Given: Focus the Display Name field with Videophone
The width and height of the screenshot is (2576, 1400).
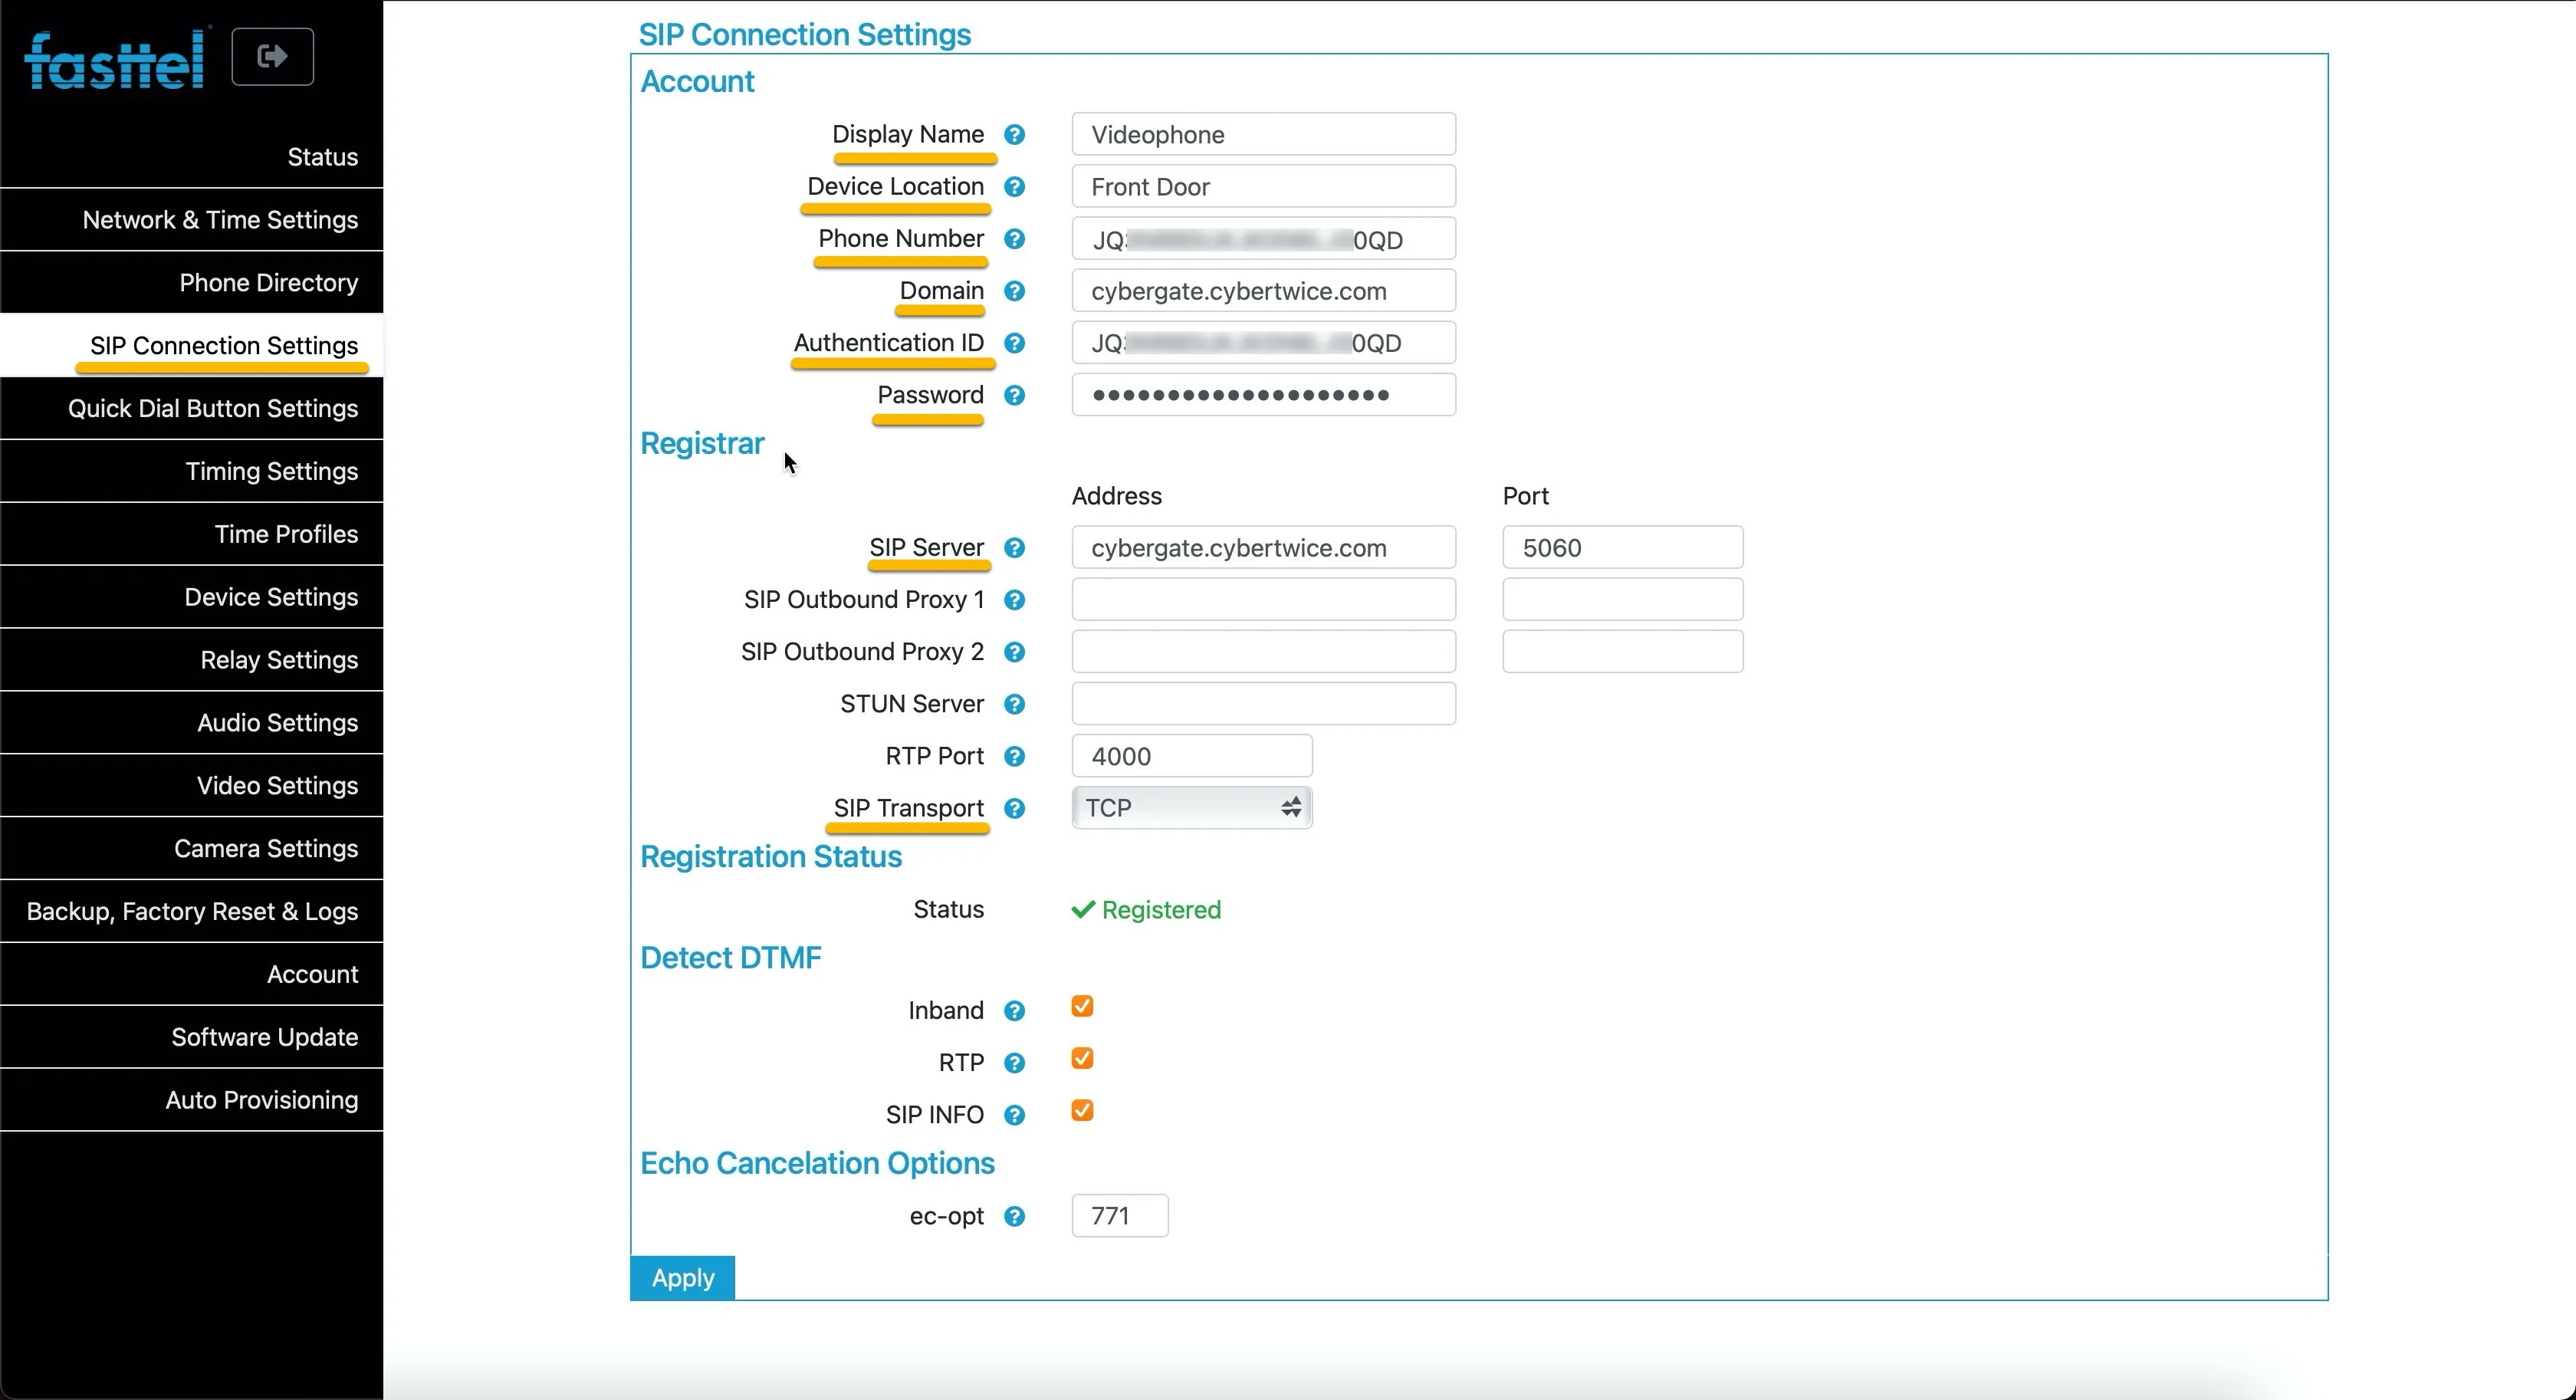Looking at the screenshot, I should (x=1264, y=135).
